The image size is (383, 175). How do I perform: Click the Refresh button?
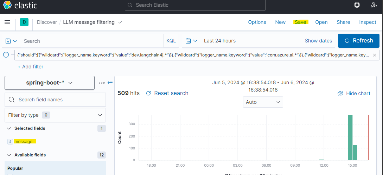(359, 40)
